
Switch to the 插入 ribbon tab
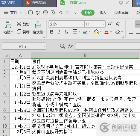(103, 13)
